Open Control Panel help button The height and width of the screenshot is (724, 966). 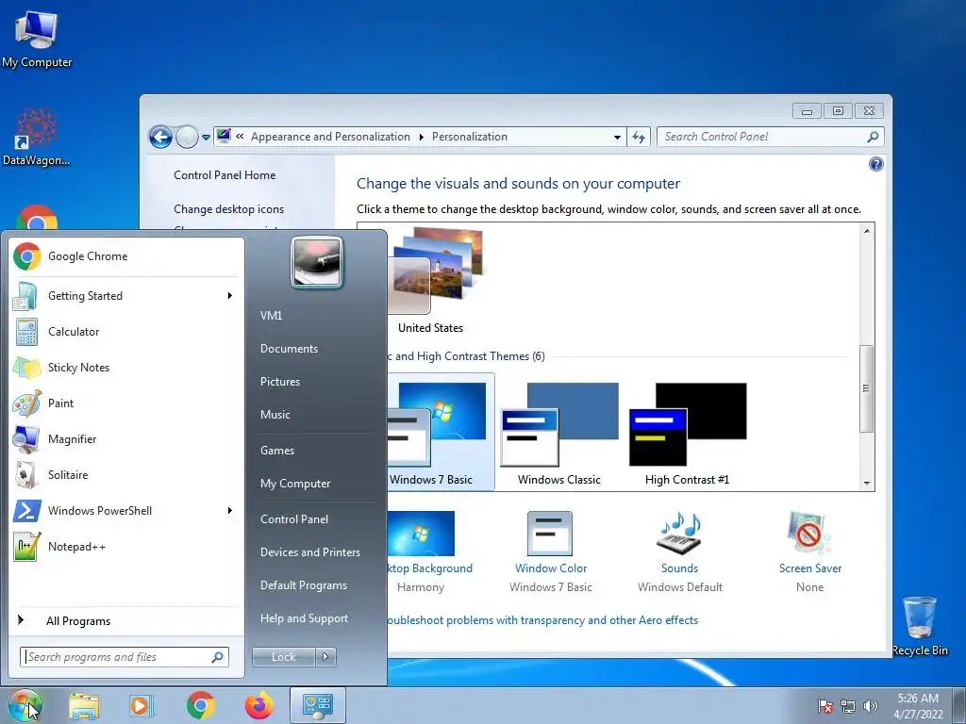(x=875, y=164)
